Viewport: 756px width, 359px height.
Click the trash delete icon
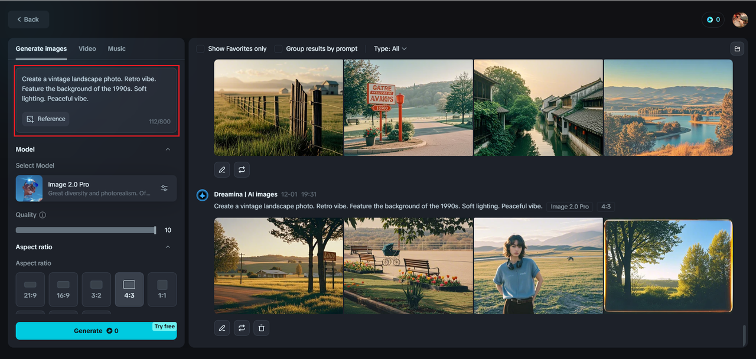coord(262,328)
